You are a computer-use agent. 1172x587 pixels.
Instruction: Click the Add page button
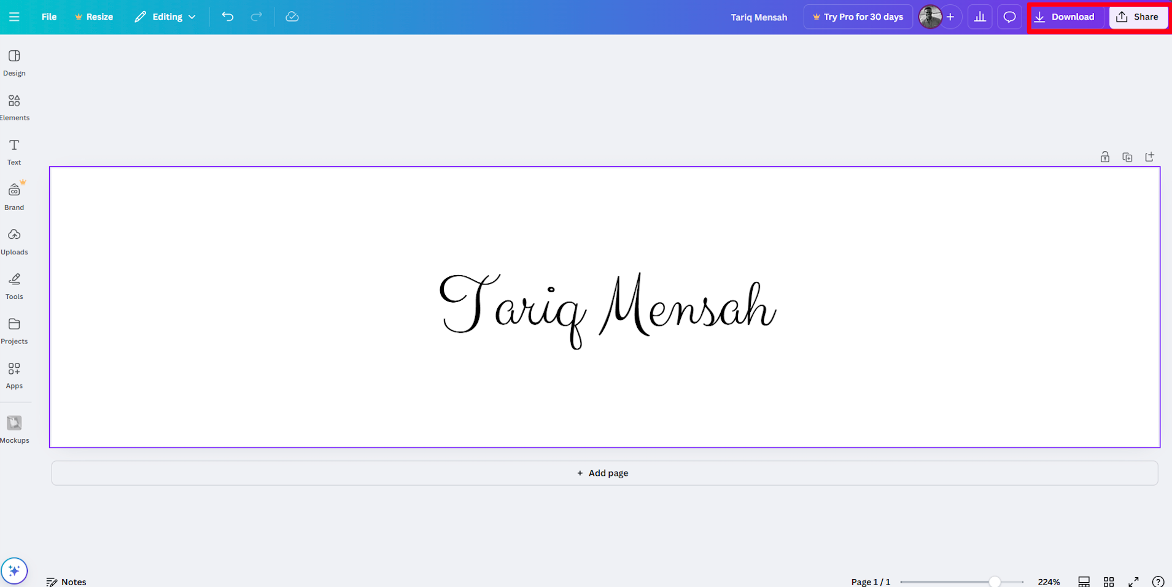[604, 473]
